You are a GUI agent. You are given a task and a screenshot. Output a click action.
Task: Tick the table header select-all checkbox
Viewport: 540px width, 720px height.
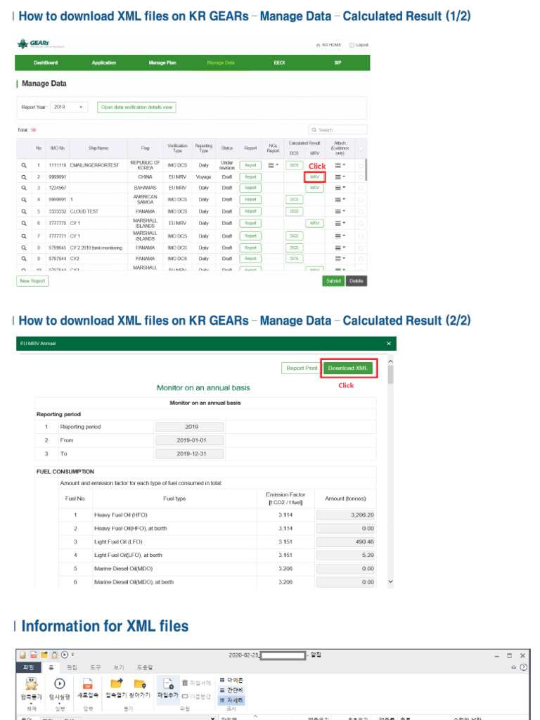click(361, 148)
